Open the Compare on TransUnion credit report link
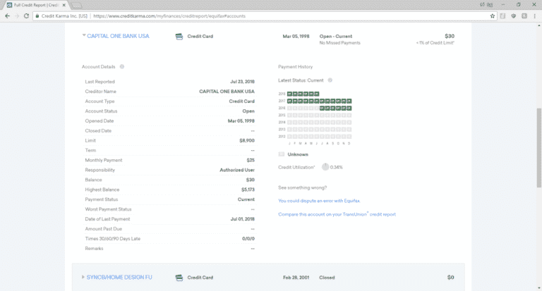This screenshot has width=542, height=291. [337, 213]
